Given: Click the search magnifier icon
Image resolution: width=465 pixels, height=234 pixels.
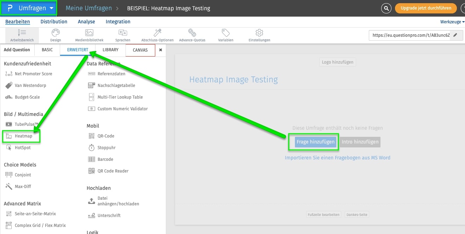Looking at the screenshot, I should pos(386,8).
